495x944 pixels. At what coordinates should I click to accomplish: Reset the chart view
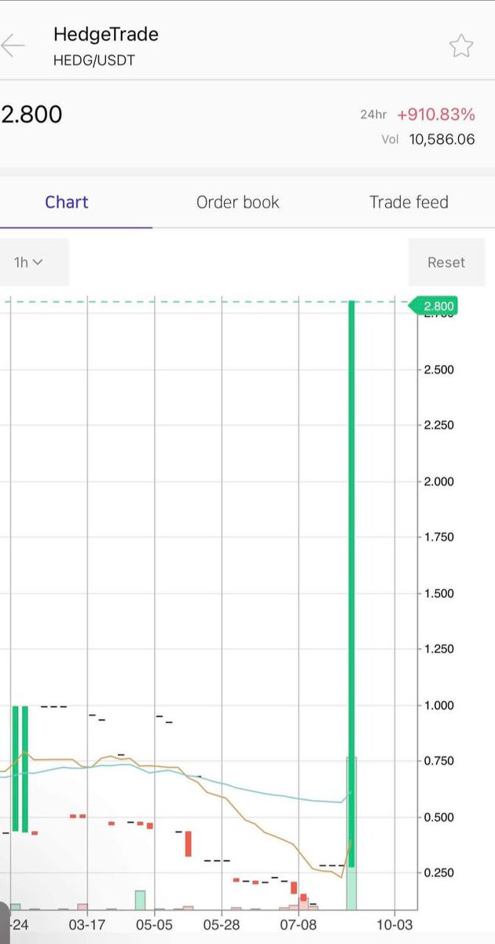(446, 263)
